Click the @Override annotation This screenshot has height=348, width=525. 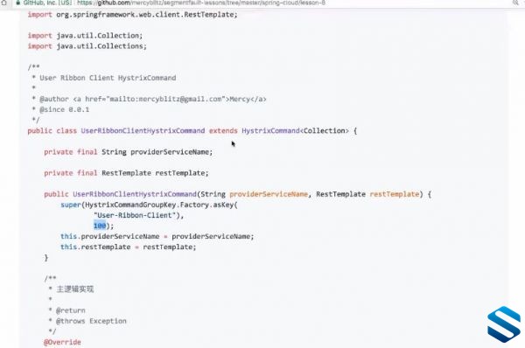point(63,342)
